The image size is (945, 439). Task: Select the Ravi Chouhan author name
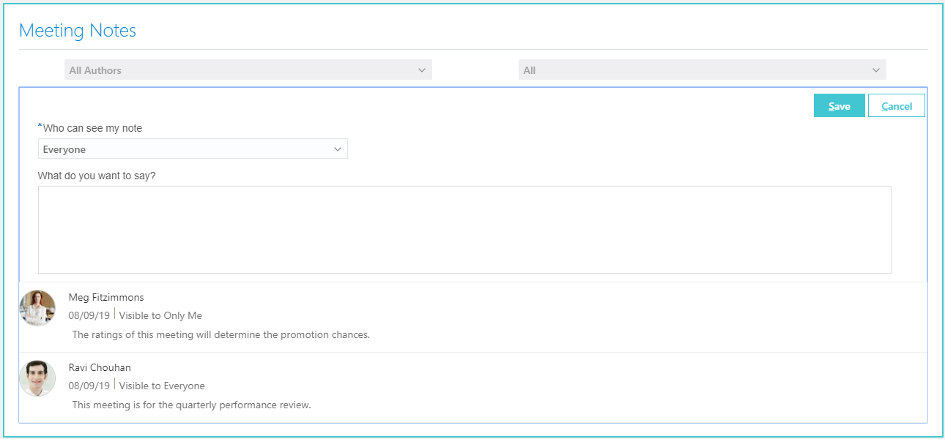tap(100, 367)
